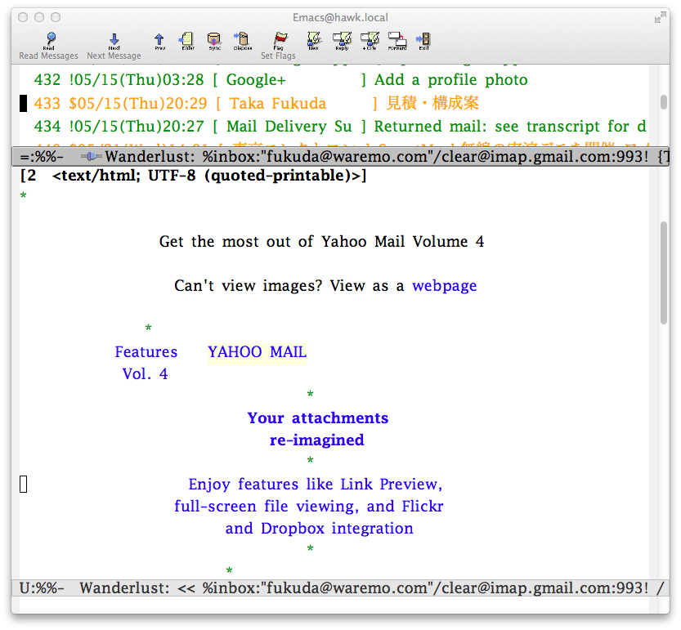Jump to previous message with Prev icon
681x630 pixels.
(x=159, y=41)
